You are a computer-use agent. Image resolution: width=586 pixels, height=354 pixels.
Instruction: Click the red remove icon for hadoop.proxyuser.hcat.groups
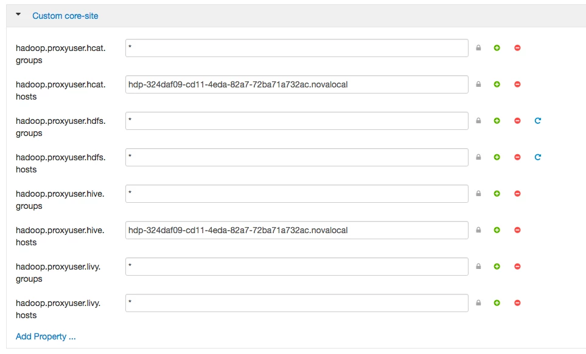(x=517, y=48)
